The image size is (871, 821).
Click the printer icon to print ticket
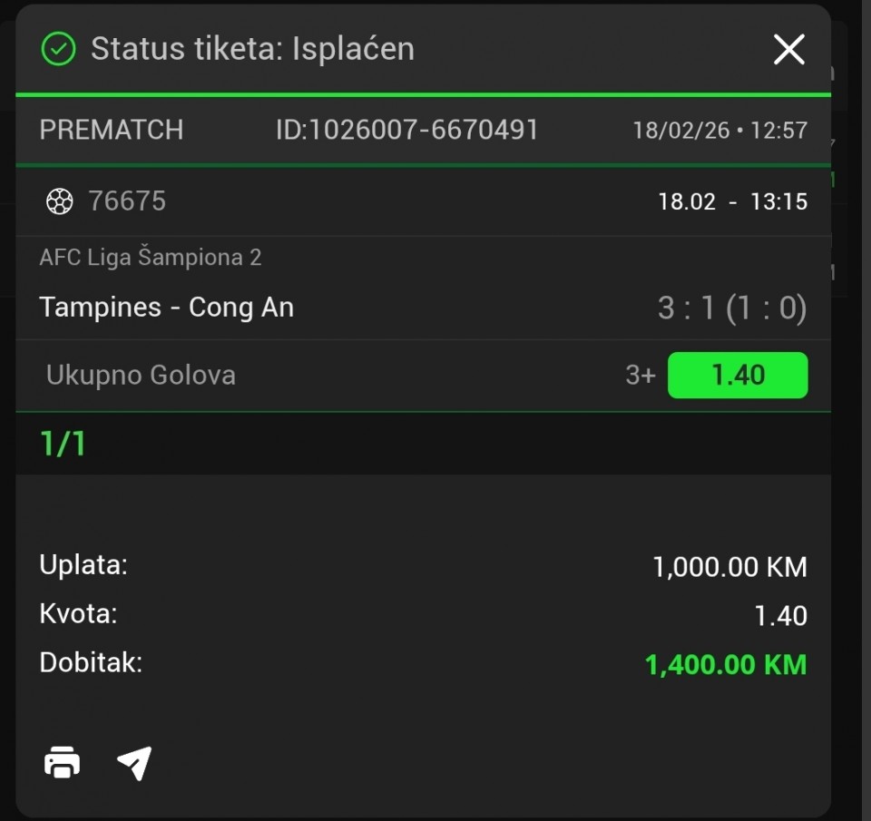pyautogui.click(x=62, y=762)
